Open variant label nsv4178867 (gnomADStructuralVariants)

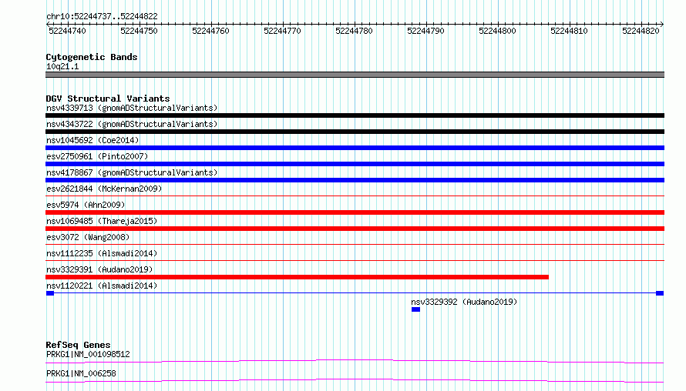[132, 172]
